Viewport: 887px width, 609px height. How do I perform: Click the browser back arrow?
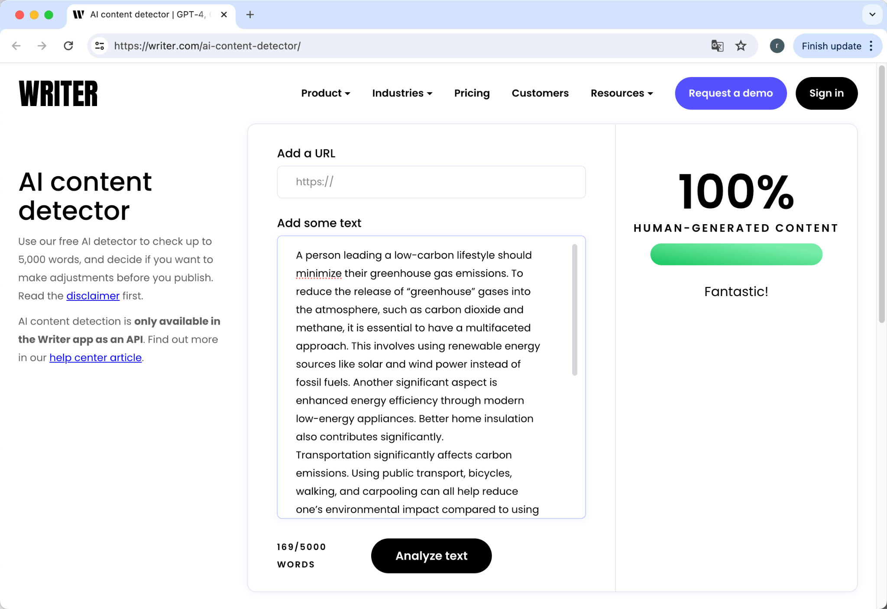pyautogui.click(x=16, y=46)
